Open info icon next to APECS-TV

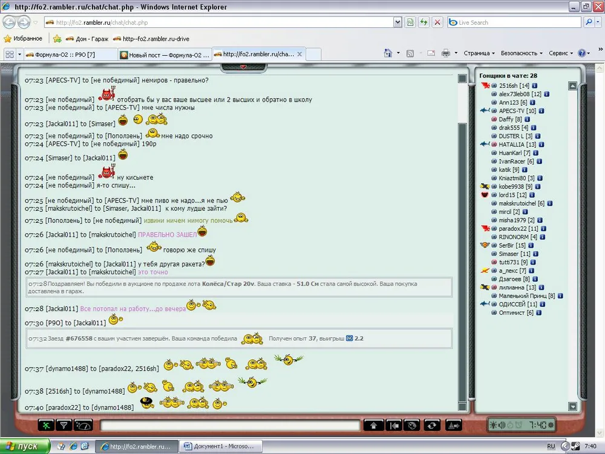click(542, 111)
